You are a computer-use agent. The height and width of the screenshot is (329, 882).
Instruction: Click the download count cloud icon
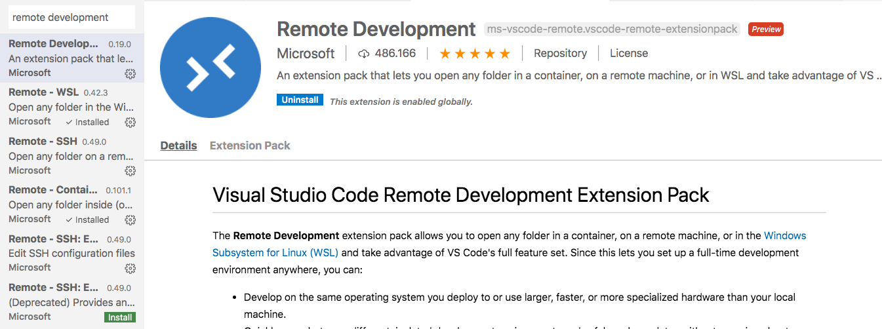point(364,53)
